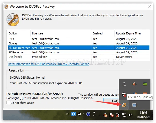Open the NVIDIA tray icon
The height and width of the screenshot is (123, 156).
145,84
